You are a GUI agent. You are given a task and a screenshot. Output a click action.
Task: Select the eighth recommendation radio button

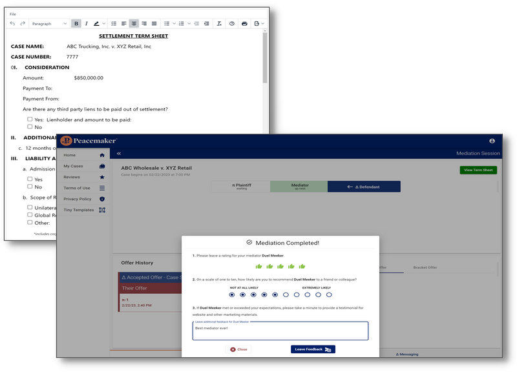(308, 294)
